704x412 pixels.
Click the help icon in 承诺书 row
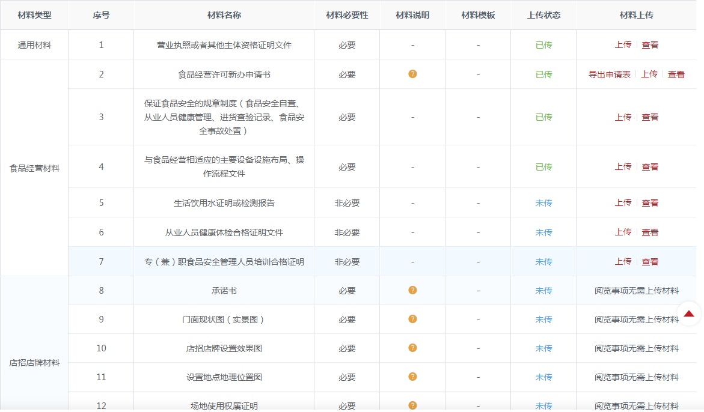tap(412, 290)
